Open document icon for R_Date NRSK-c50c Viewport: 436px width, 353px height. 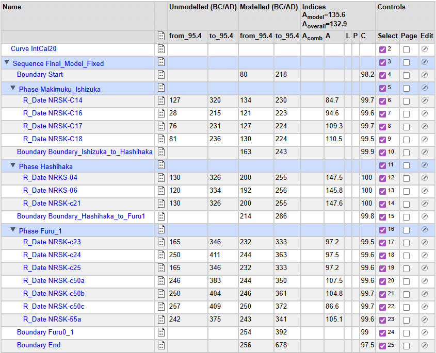tap(161, 307)
